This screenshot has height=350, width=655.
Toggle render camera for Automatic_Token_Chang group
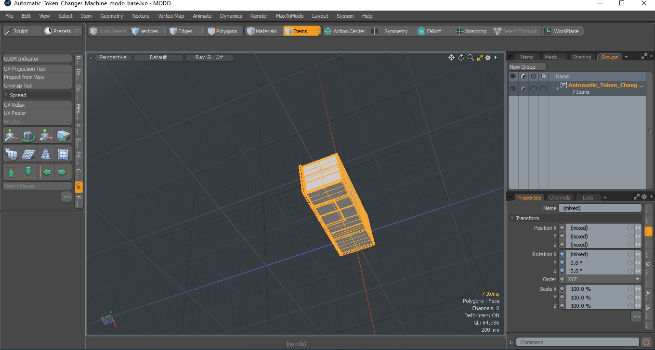point(523,88)
